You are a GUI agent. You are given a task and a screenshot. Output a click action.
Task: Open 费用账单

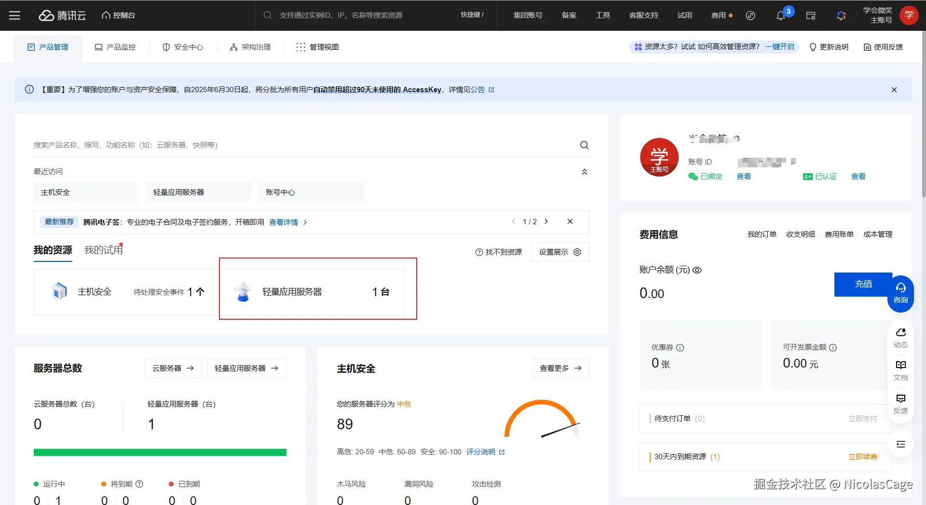point(839,234)
